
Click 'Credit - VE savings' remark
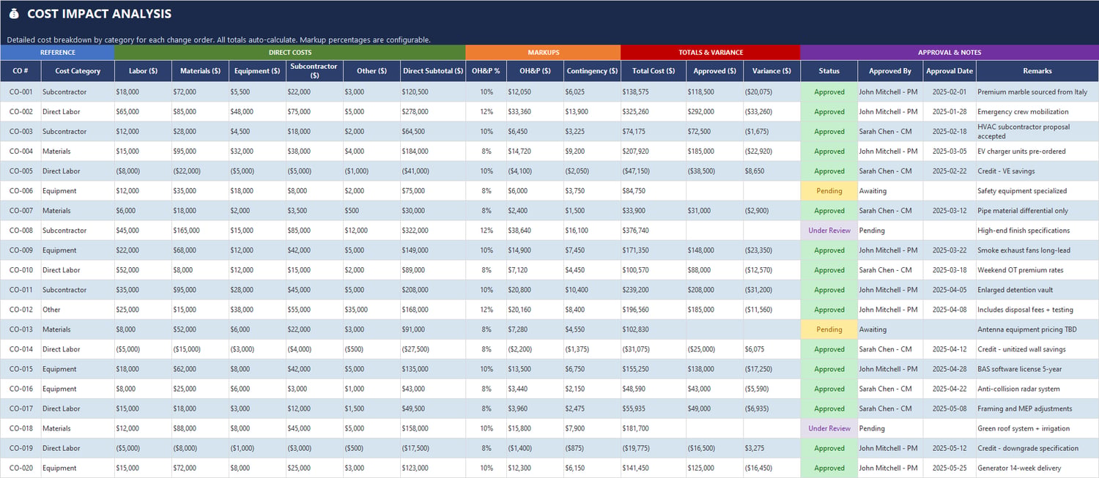click(1037, 171)
